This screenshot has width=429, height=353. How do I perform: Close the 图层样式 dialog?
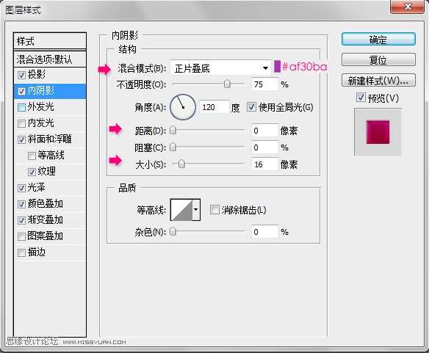[408, 7]
